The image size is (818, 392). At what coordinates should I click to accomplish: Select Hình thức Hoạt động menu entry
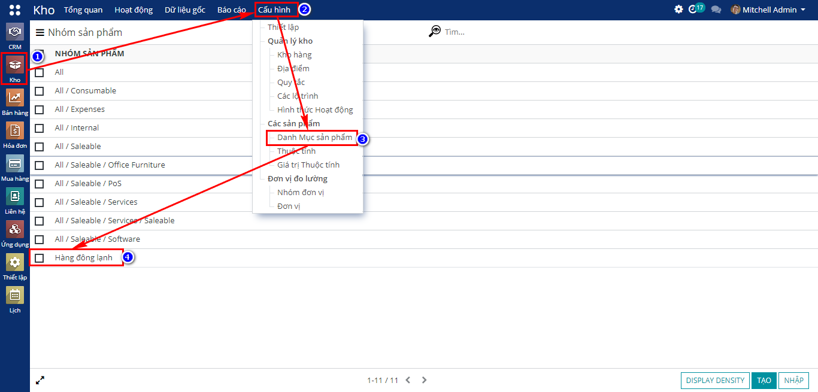[x=315, y=110]
